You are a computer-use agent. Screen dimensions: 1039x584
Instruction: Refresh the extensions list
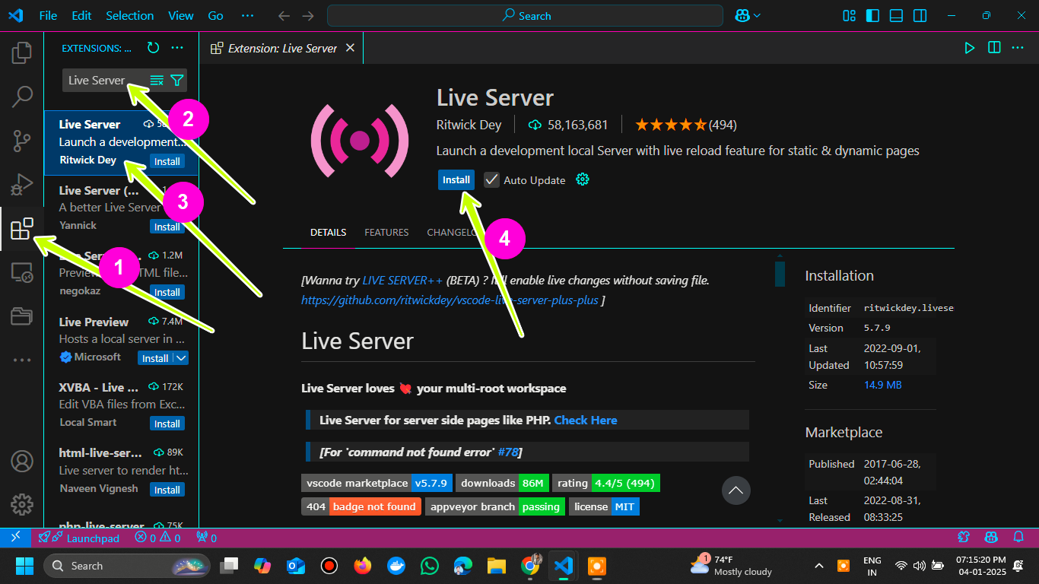(x=153, y=48)
